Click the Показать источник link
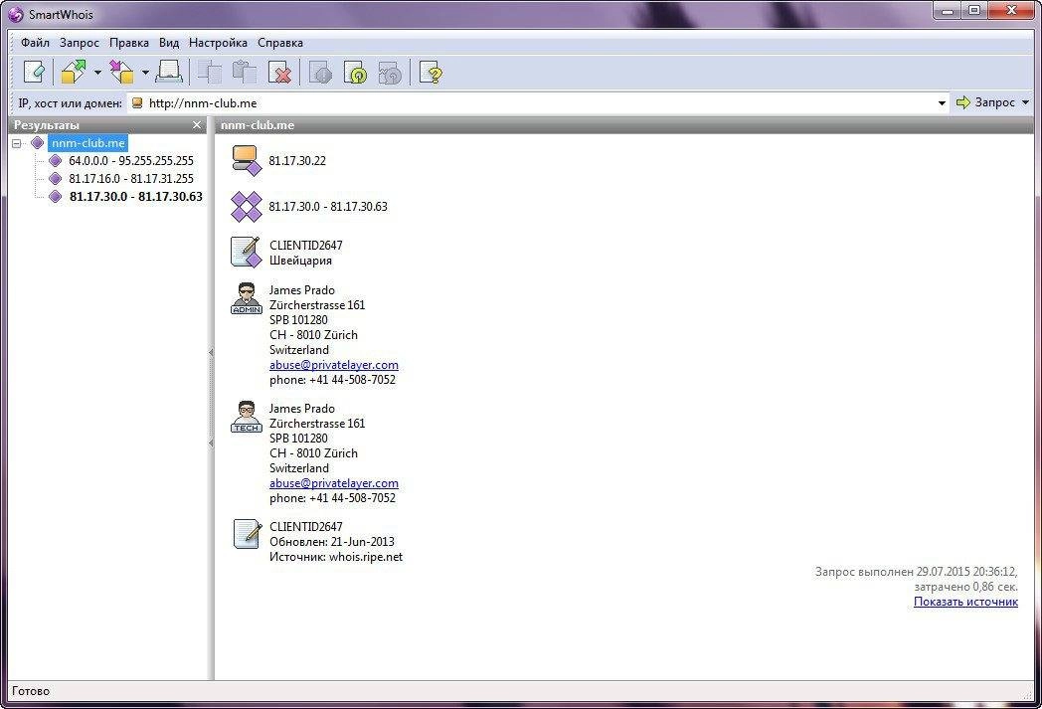Screen dimensions: 1042x709 tap(965, 602)
